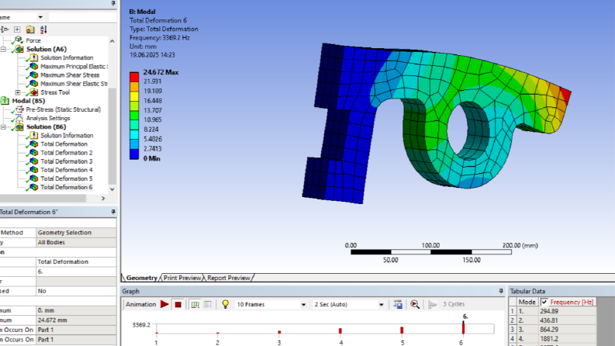Click the mode 6 bar in graph
Image resolution: width=615 pixels, height=346 pixels.
pos(463,328)
